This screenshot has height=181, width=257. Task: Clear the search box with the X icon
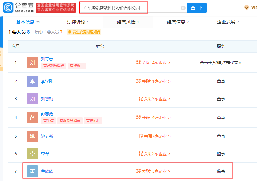coord(183,8)
